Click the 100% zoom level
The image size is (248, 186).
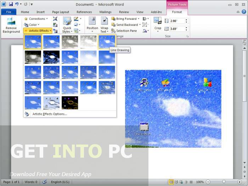[x=200, y=182]
